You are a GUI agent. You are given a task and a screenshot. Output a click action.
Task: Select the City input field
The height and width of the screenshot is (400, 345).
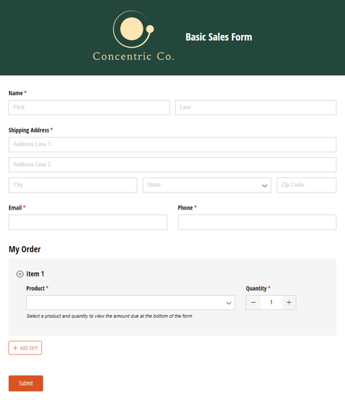pos(72,185)
